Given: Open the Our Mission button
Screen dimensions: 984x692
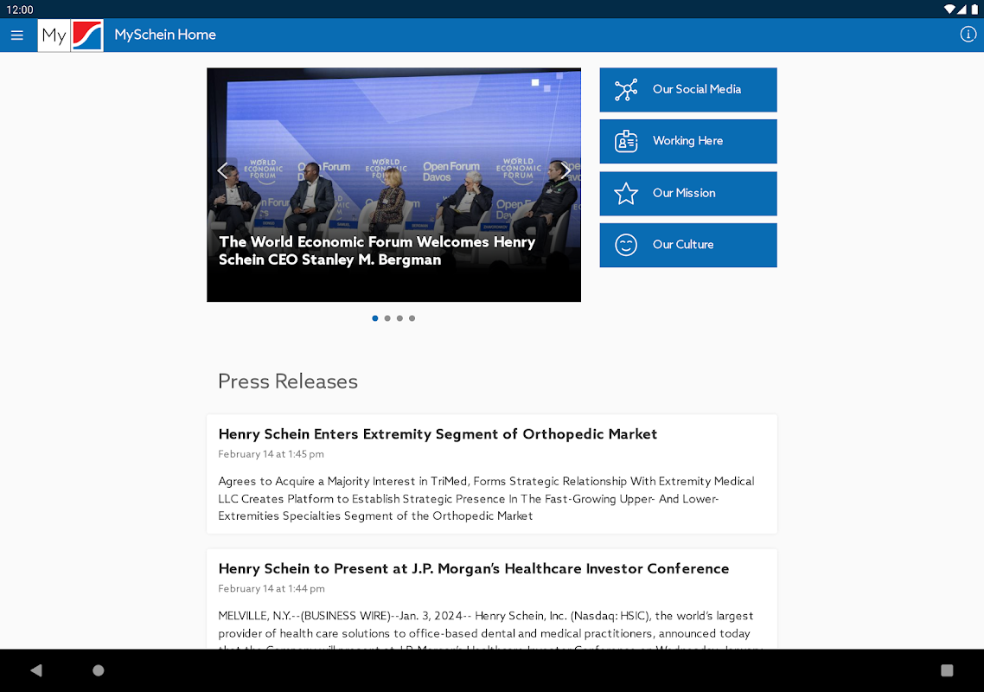Looking at the screenshot, I should [687, 194].
